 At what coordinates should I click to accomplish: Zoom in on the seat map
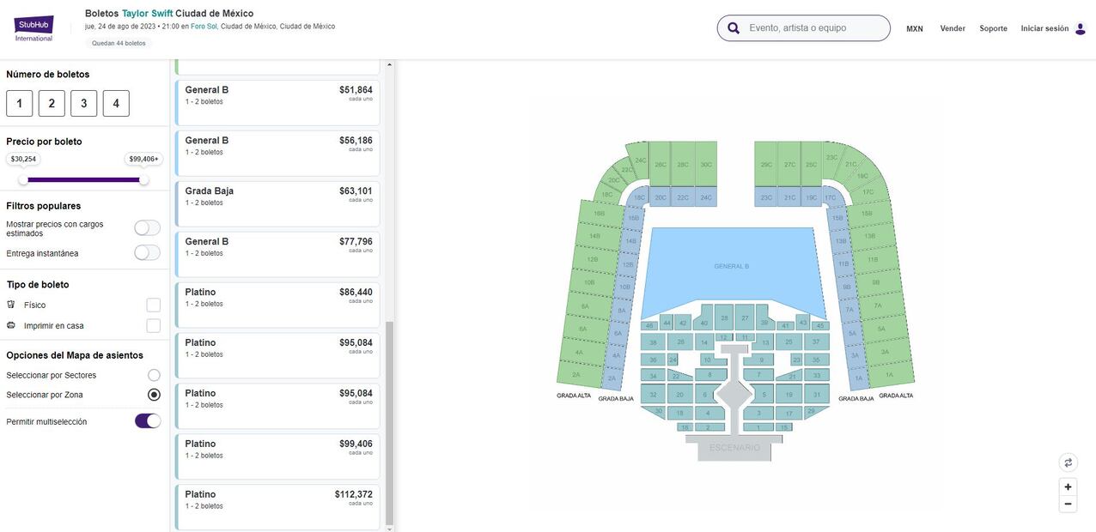tap(1068, 487)
